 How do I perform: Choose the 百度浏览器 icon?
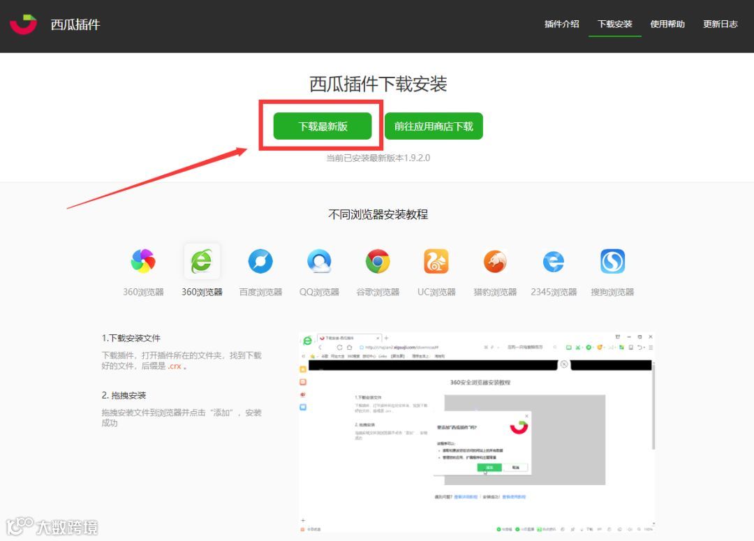260,261
